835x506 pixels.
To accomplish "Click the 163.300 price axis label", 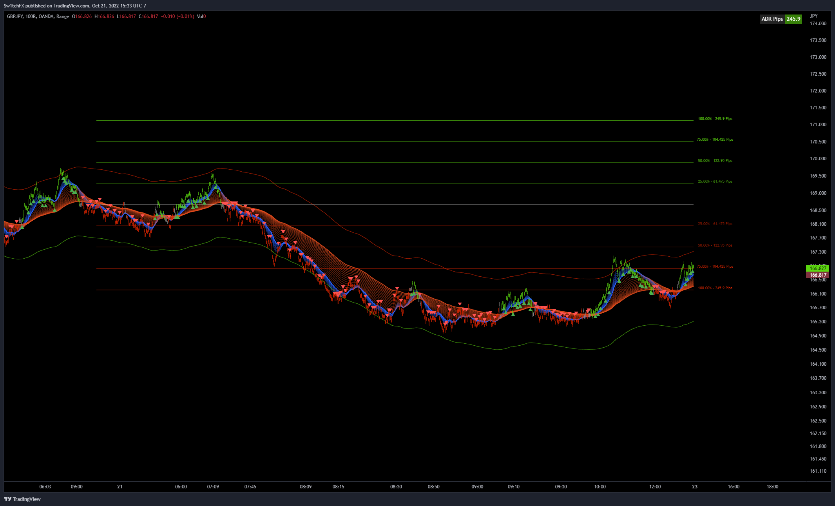I will click(x=818, y=393).
